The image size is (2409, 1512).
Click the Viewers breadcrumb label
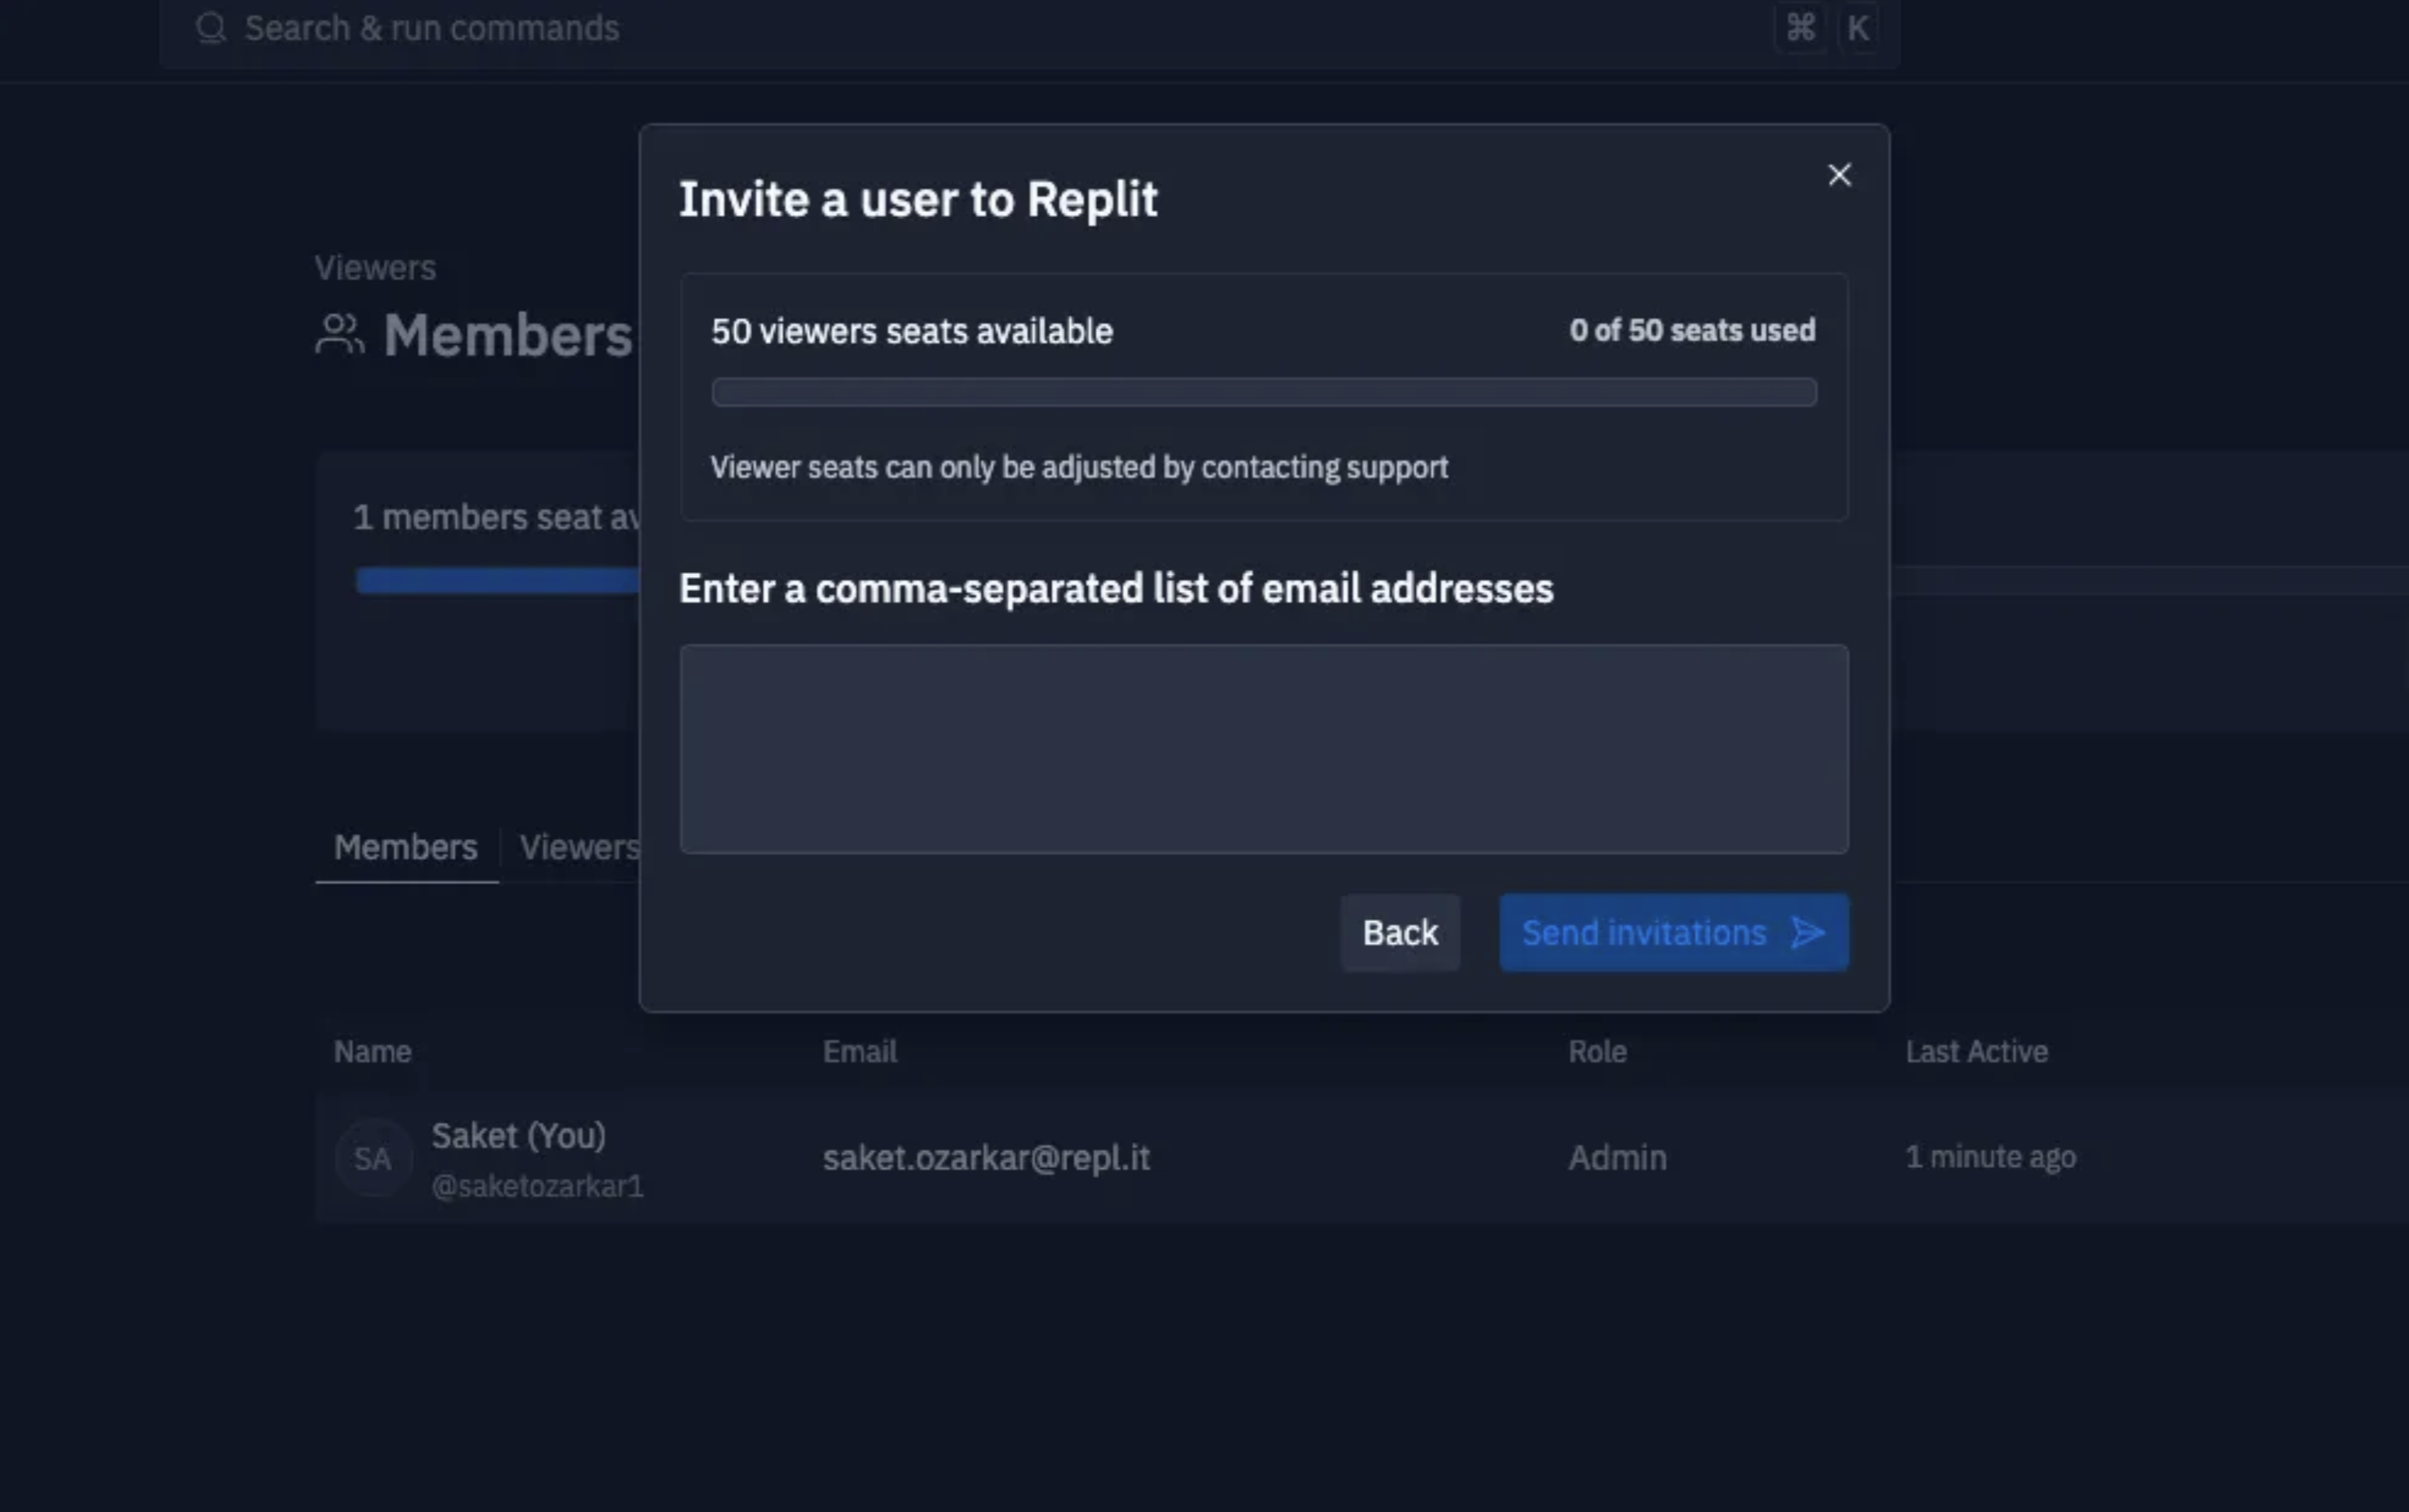pyautogui.click(x=375, y=267)
